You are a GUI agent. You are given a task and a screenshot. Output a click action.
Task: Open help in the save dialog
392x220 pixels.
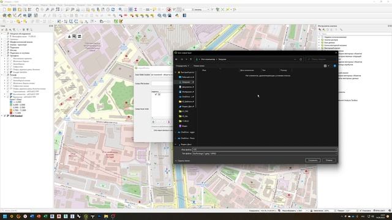pyautogui.click(x=335, y=66)
